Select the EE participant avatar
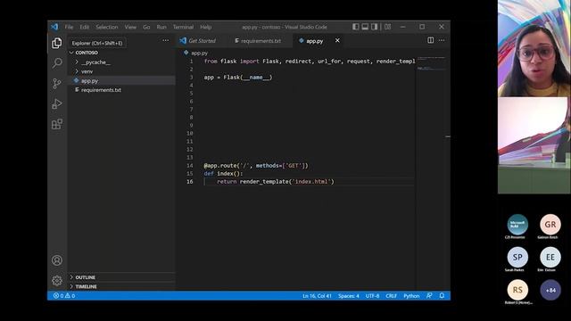 (550, 258)
